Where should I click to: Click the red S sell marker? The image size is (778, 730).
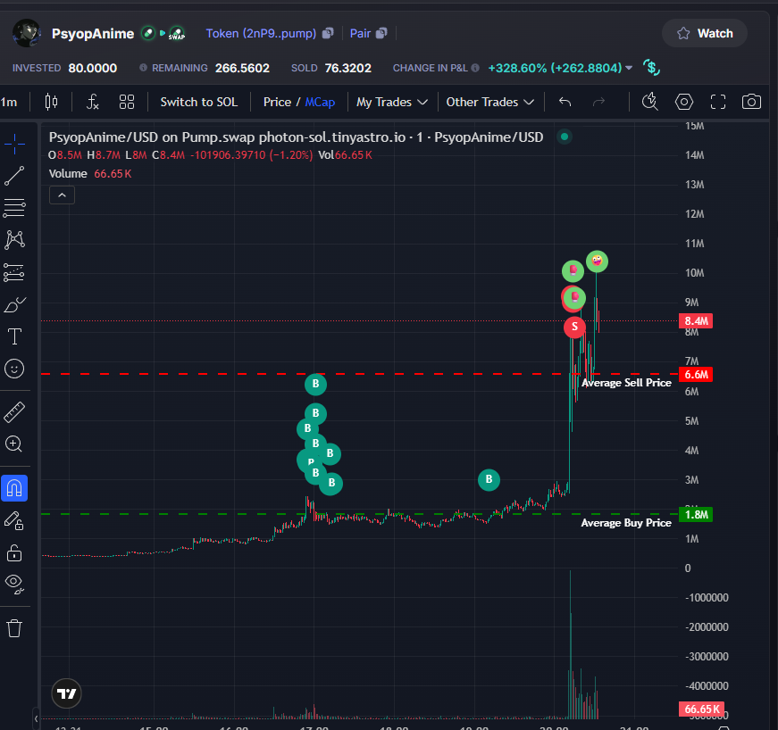click(574, 327)
